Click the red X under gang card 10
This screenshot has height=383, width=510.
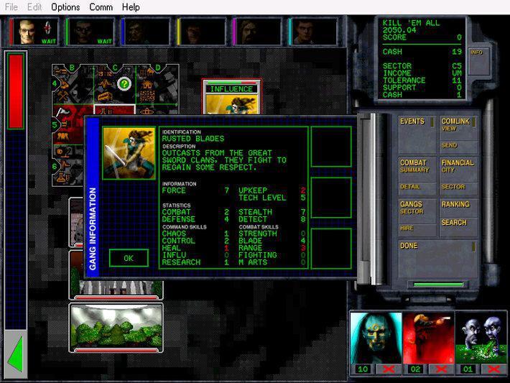click(389, 369)
